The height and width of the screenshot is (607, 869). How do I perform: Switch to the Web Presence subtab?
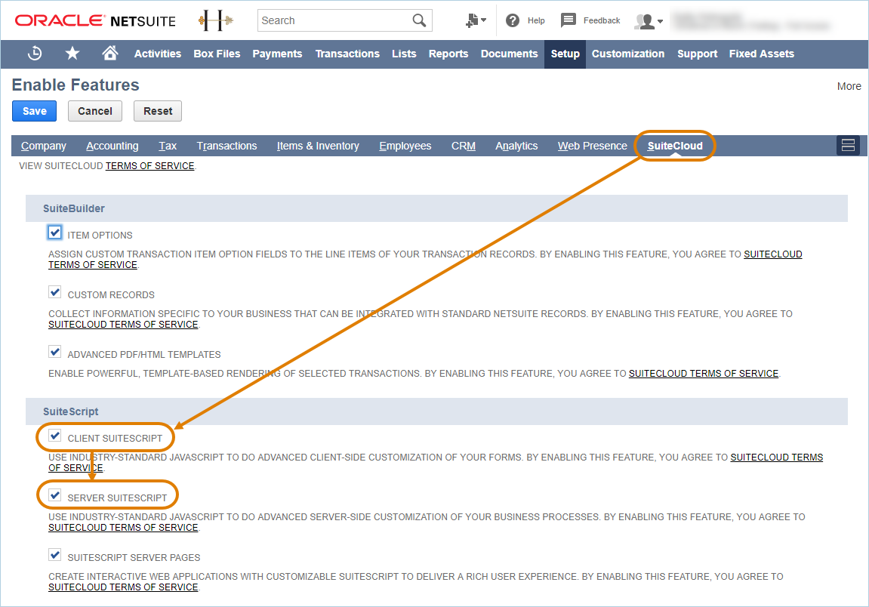coord(593,146)
